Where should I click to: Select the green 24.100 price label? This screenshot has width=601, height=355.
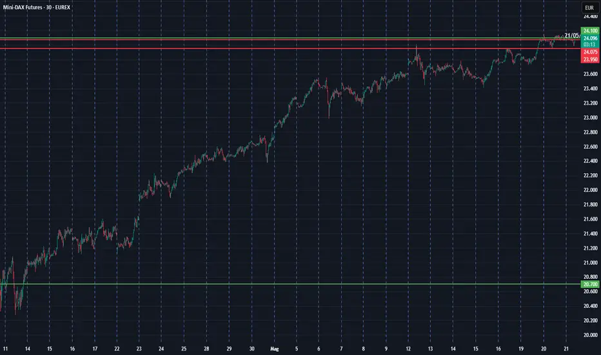[589, 31]
